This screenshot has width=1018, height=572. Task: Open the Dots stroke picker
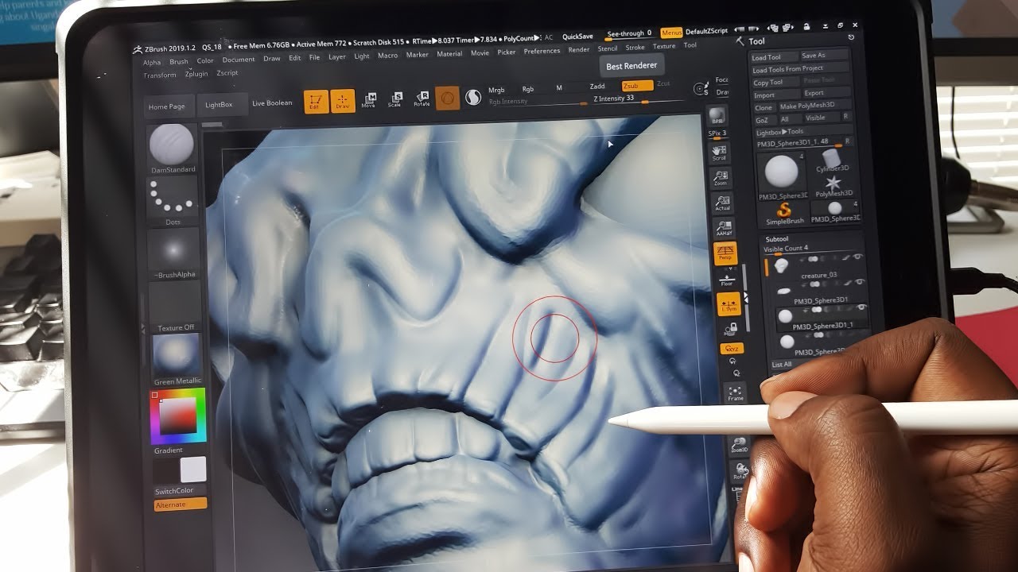pyautogui.click(x=173, y=202)
